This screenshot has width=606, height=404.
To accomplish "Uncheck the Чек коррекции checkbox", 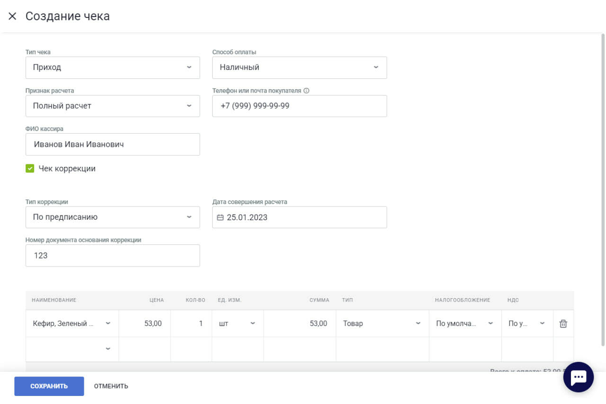I will pos(30,168).
